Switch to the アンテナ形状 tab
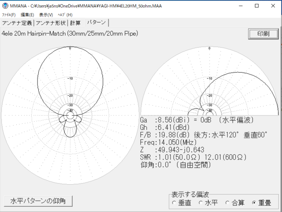Screen dimensions: 282x212 [x=51, y=23]
